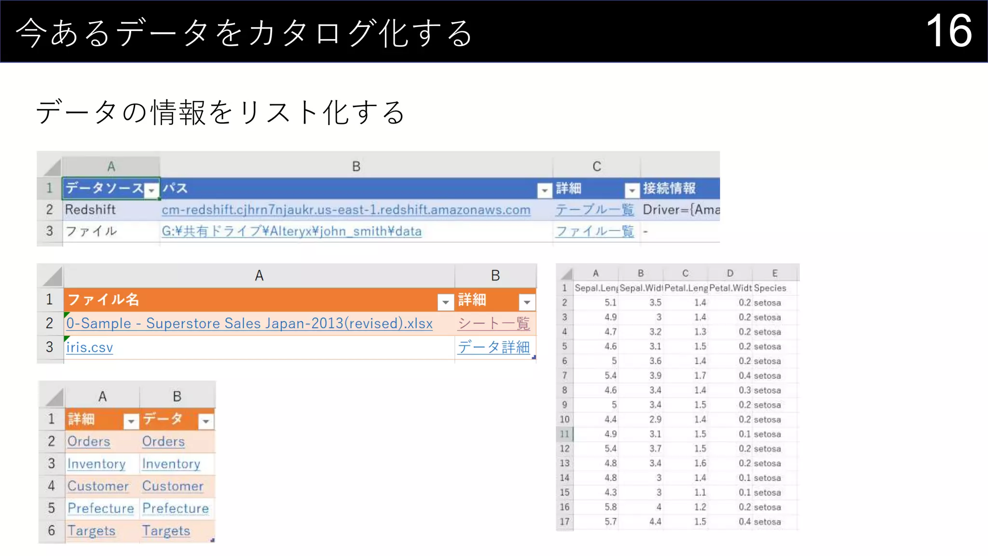
Task: Open the ファイル名 column filter dropdown
Action: pos(446,302)
